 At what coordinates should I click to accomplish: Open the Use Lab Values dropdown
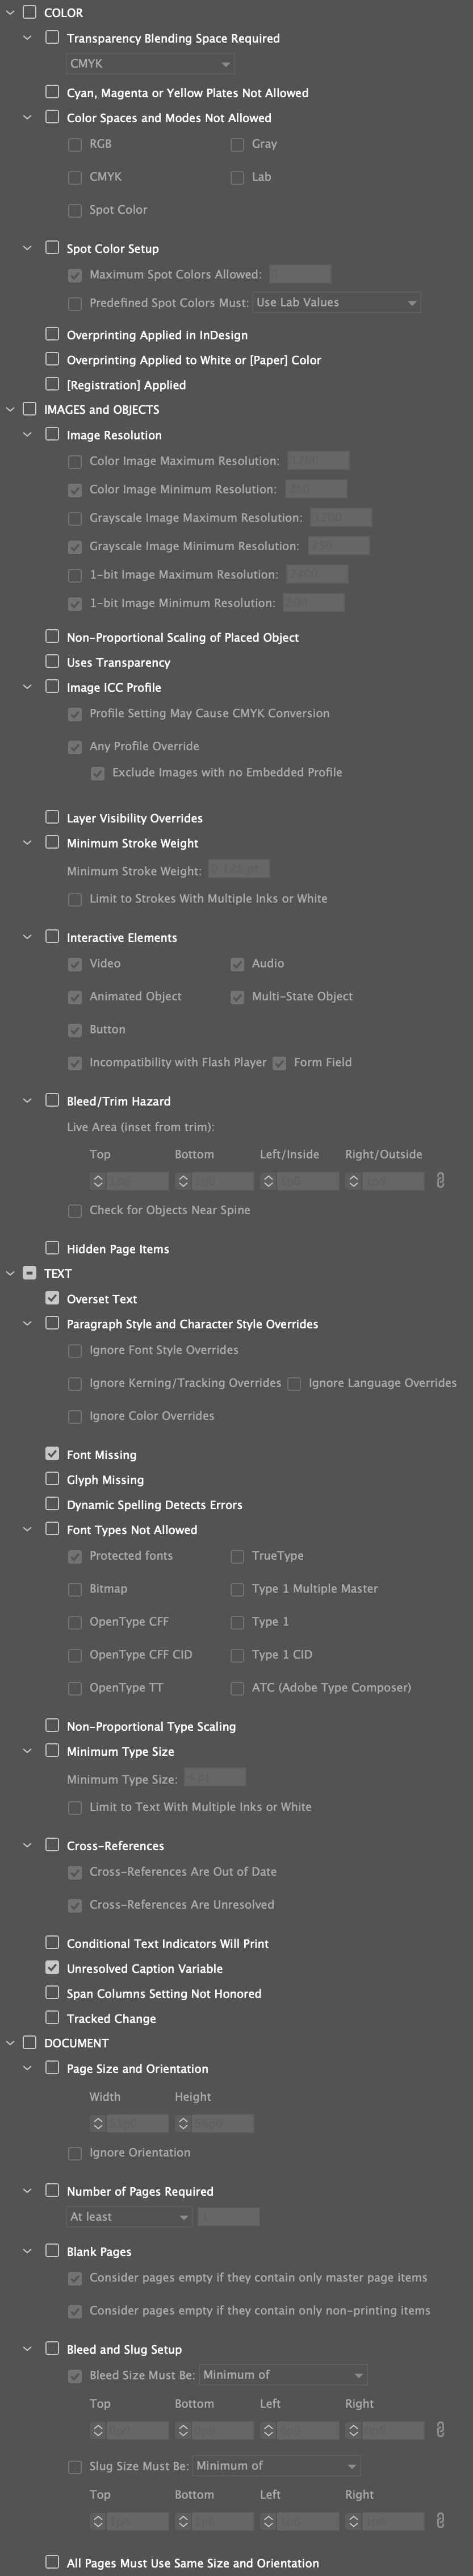[337, 302]
